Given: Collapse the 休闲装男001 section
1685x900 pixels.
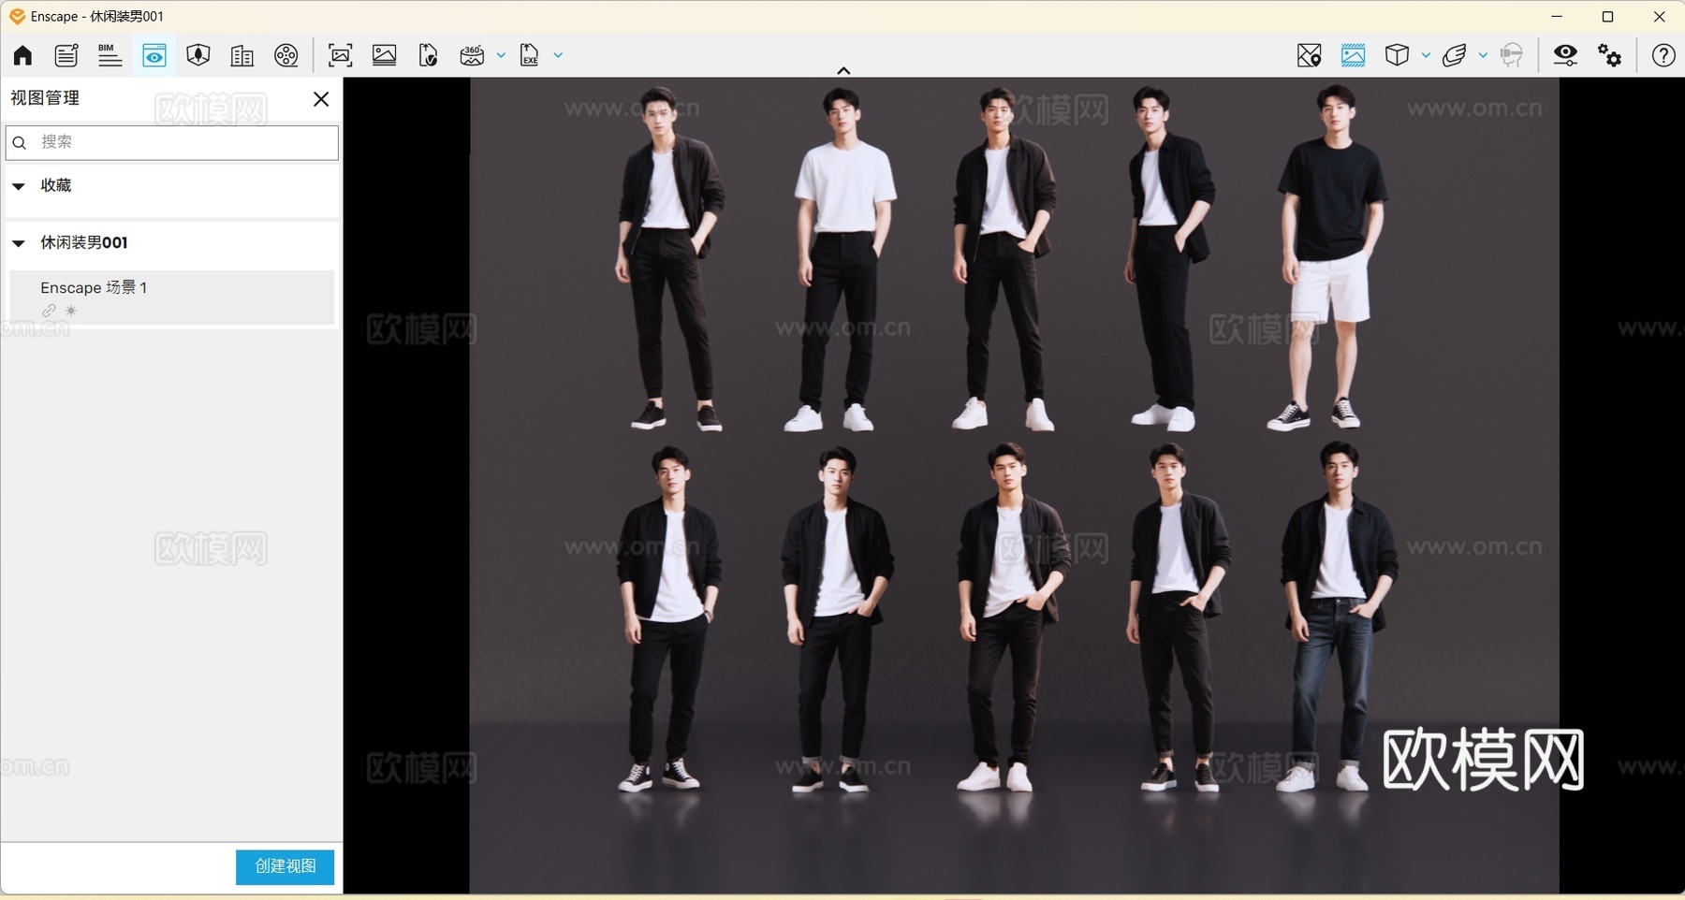Looking at the screenshot, I should tap(19, 243).
